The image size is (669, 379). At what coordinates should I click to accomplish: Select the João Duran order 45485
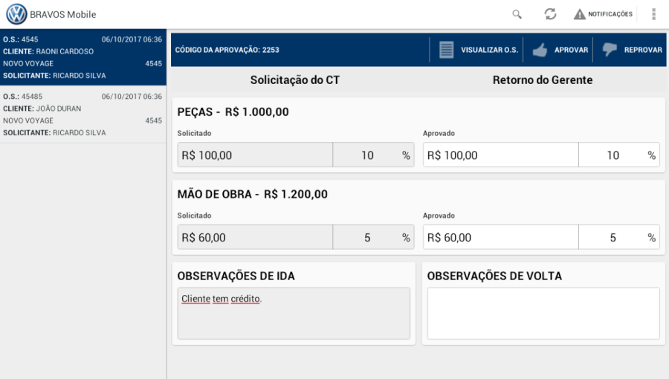coord(83,114)
